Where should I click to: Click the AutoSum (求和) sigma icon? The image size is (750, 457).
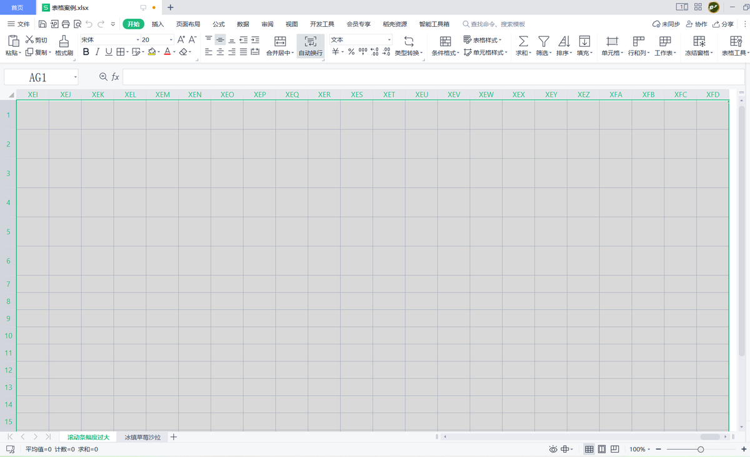click(524, 41)
